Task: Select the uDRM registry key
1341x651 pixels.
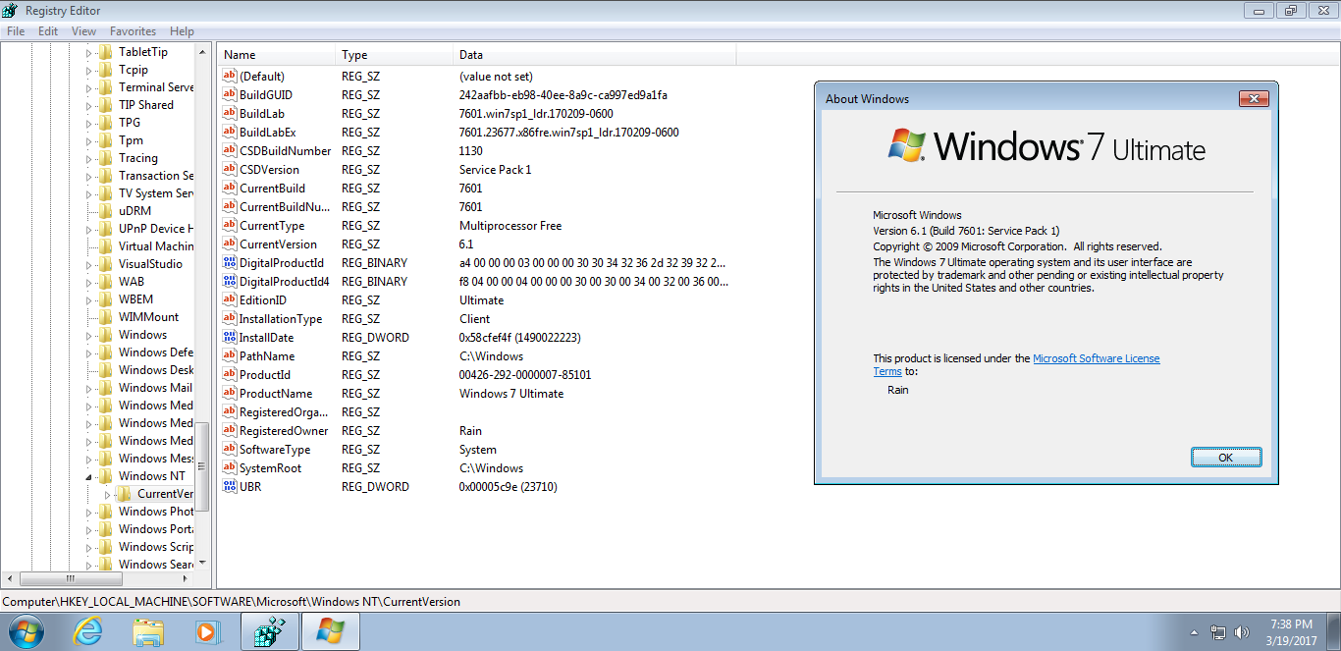Action: [134, 211]
